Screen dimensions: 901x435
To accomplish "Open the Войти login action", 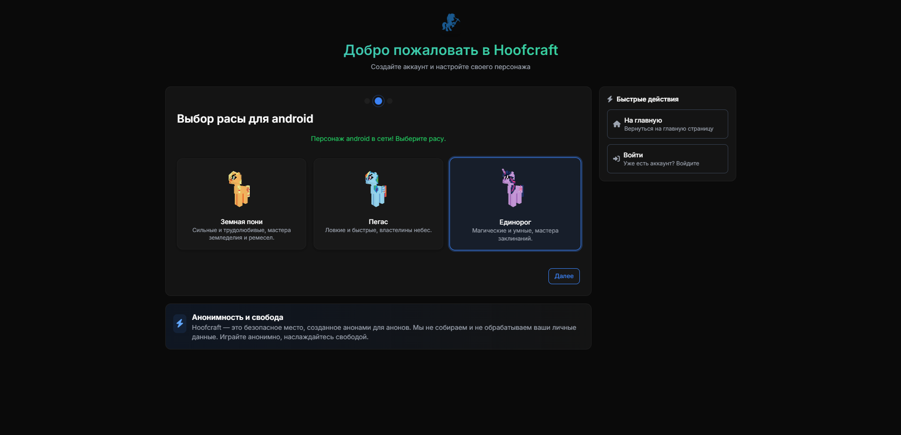I will pyautogui.click(x=667, y=159).
